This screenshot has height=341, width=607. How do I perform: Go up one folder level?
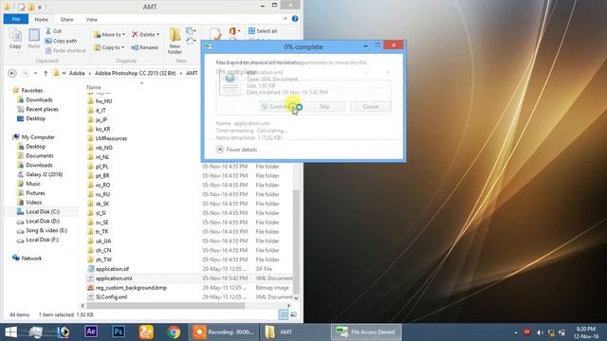tap(46, 73)
